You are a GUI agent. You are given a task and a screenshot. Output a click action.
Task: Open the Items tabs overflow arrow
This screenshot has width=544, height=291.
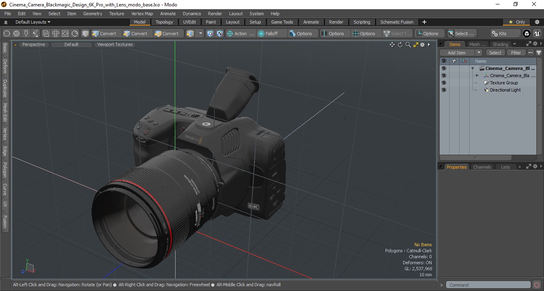point(514,44)
